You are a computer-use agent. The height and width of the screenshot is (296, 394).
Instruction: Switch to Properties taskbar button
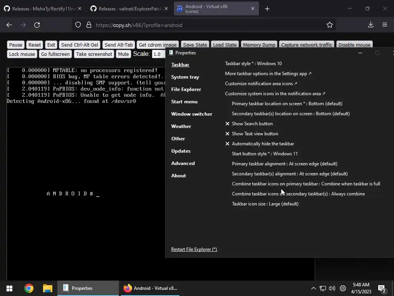88,288
